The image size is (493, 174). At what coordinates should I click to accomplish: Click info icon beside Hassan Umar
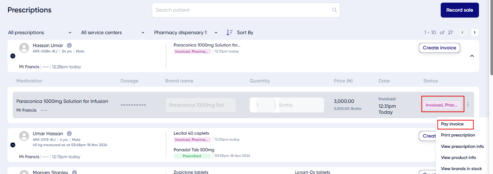[x=69, y=45]
